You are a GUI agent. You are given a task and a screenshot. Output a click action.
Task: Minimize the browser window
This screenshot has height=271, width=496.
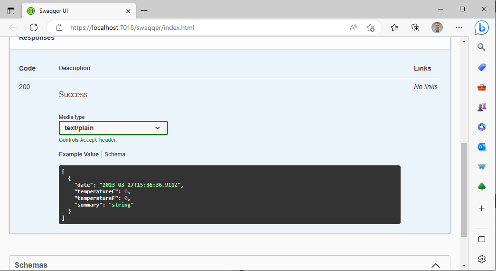click(440, 9)
